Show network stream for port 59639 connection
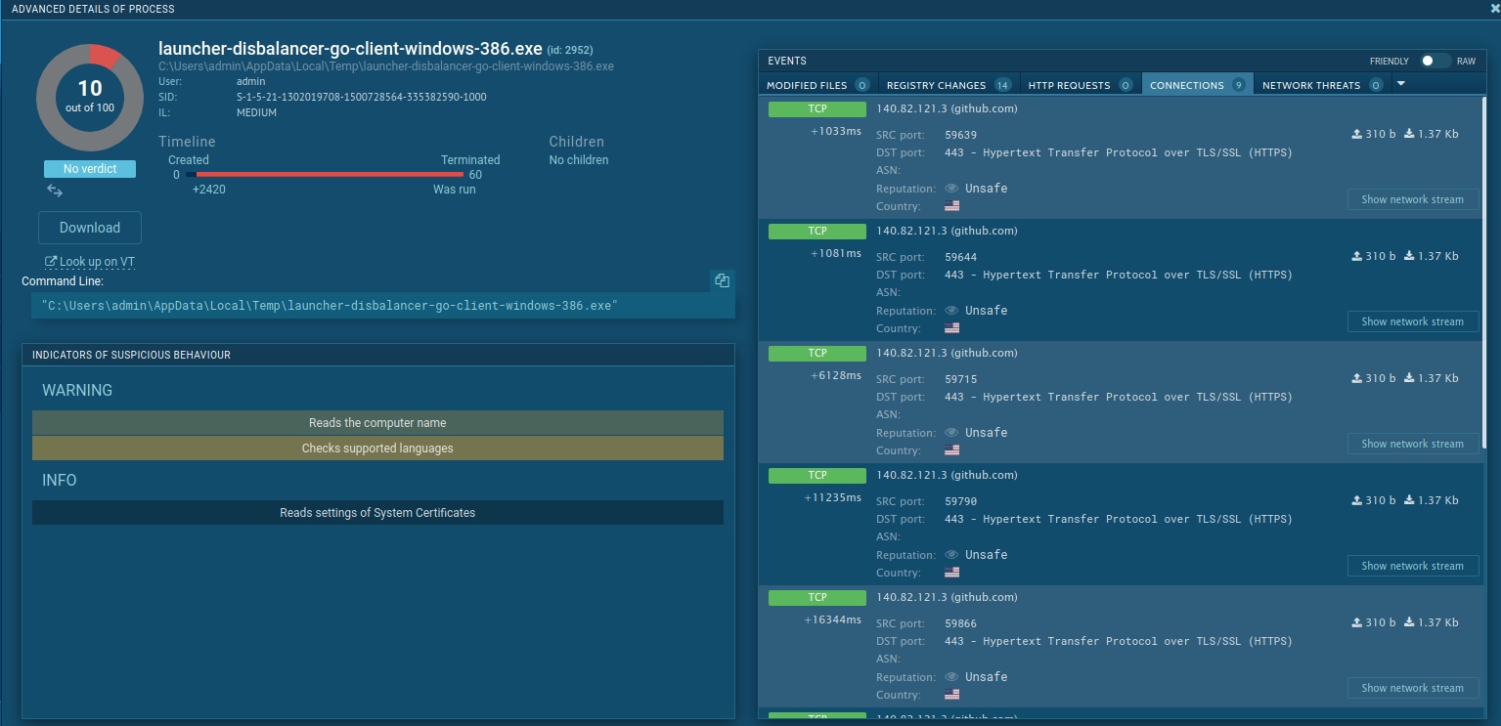This screenshot has width=1501, height=726. point(1412,199)
